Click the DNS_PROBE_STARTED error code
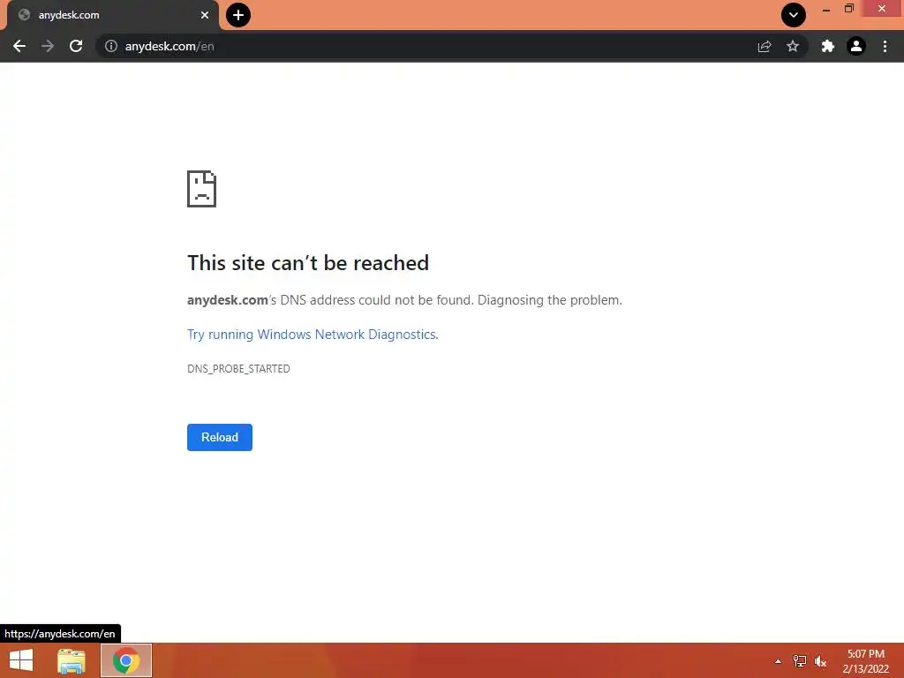Screen dimensions: 904x678 click(x=238, y=368)
